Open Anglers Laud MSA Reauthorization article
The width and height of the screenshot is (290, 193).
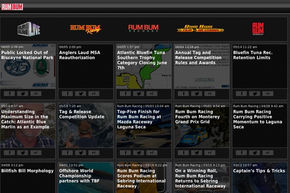80,55
